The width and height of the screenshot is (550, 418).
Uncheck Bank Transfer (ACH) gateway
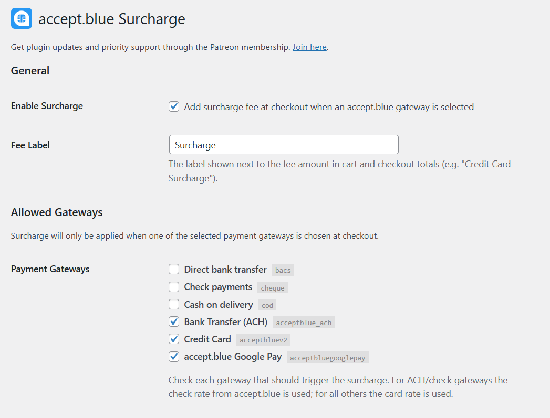pos(174,321)
